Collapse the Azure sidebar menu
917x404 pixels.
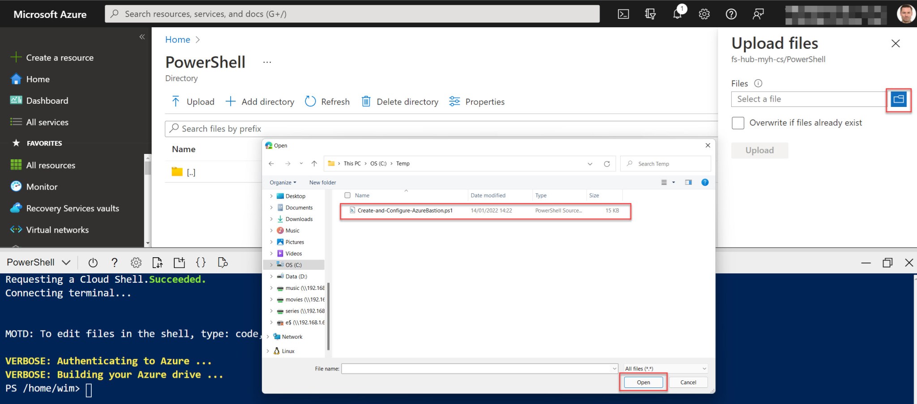[x=142, y=37]
